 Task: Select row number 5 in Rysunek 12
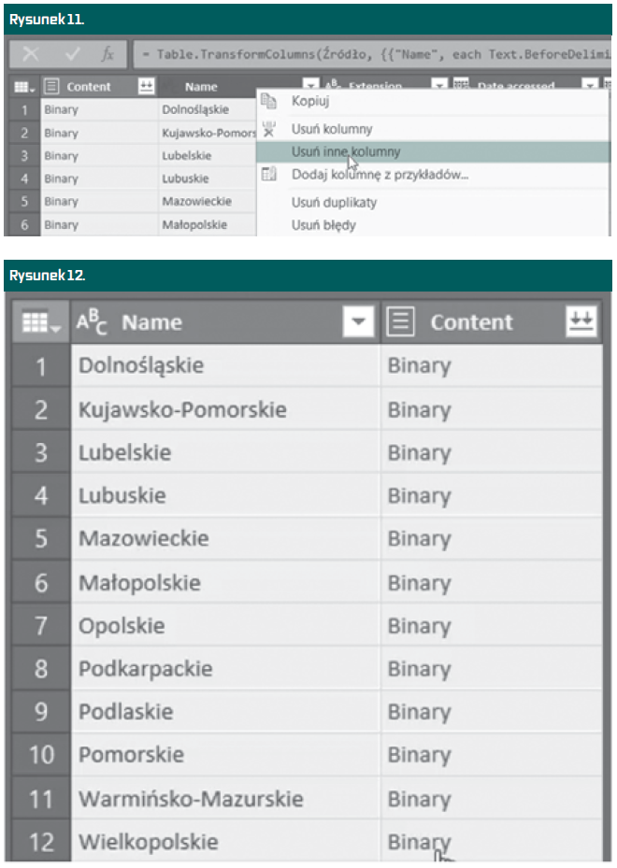41,538
